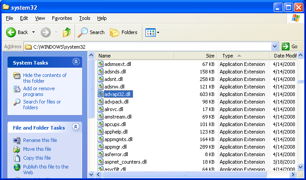This screenshot has height=180, width=306.
Task: Select the appmgr.dll file name
Action: (116, 147)
